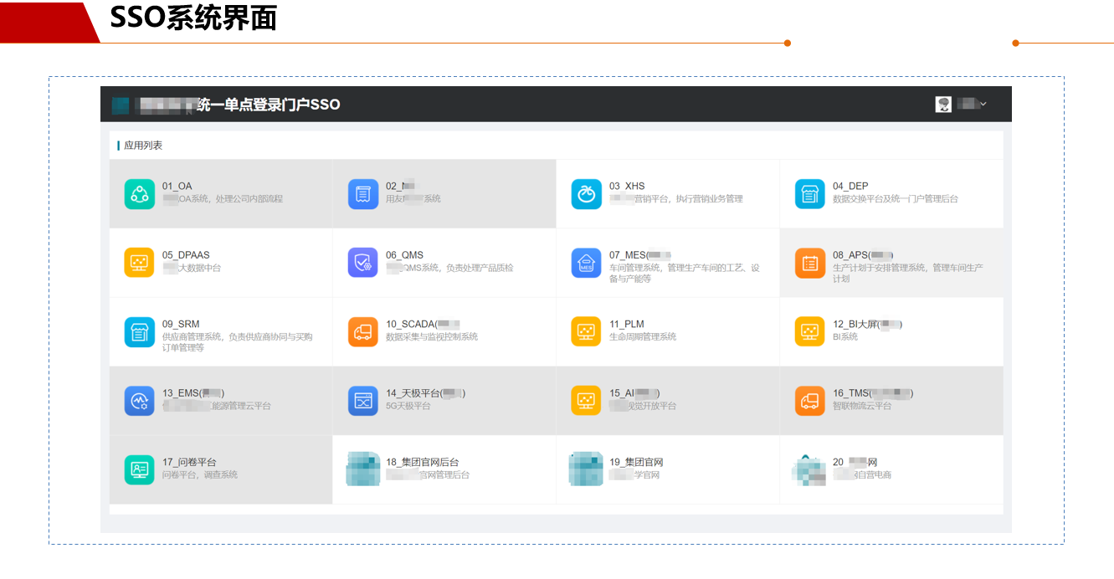The height and width of the screenshot is (579, 1114).
Task: Expand the user account dropdown arrow
Action: point(983,105)
